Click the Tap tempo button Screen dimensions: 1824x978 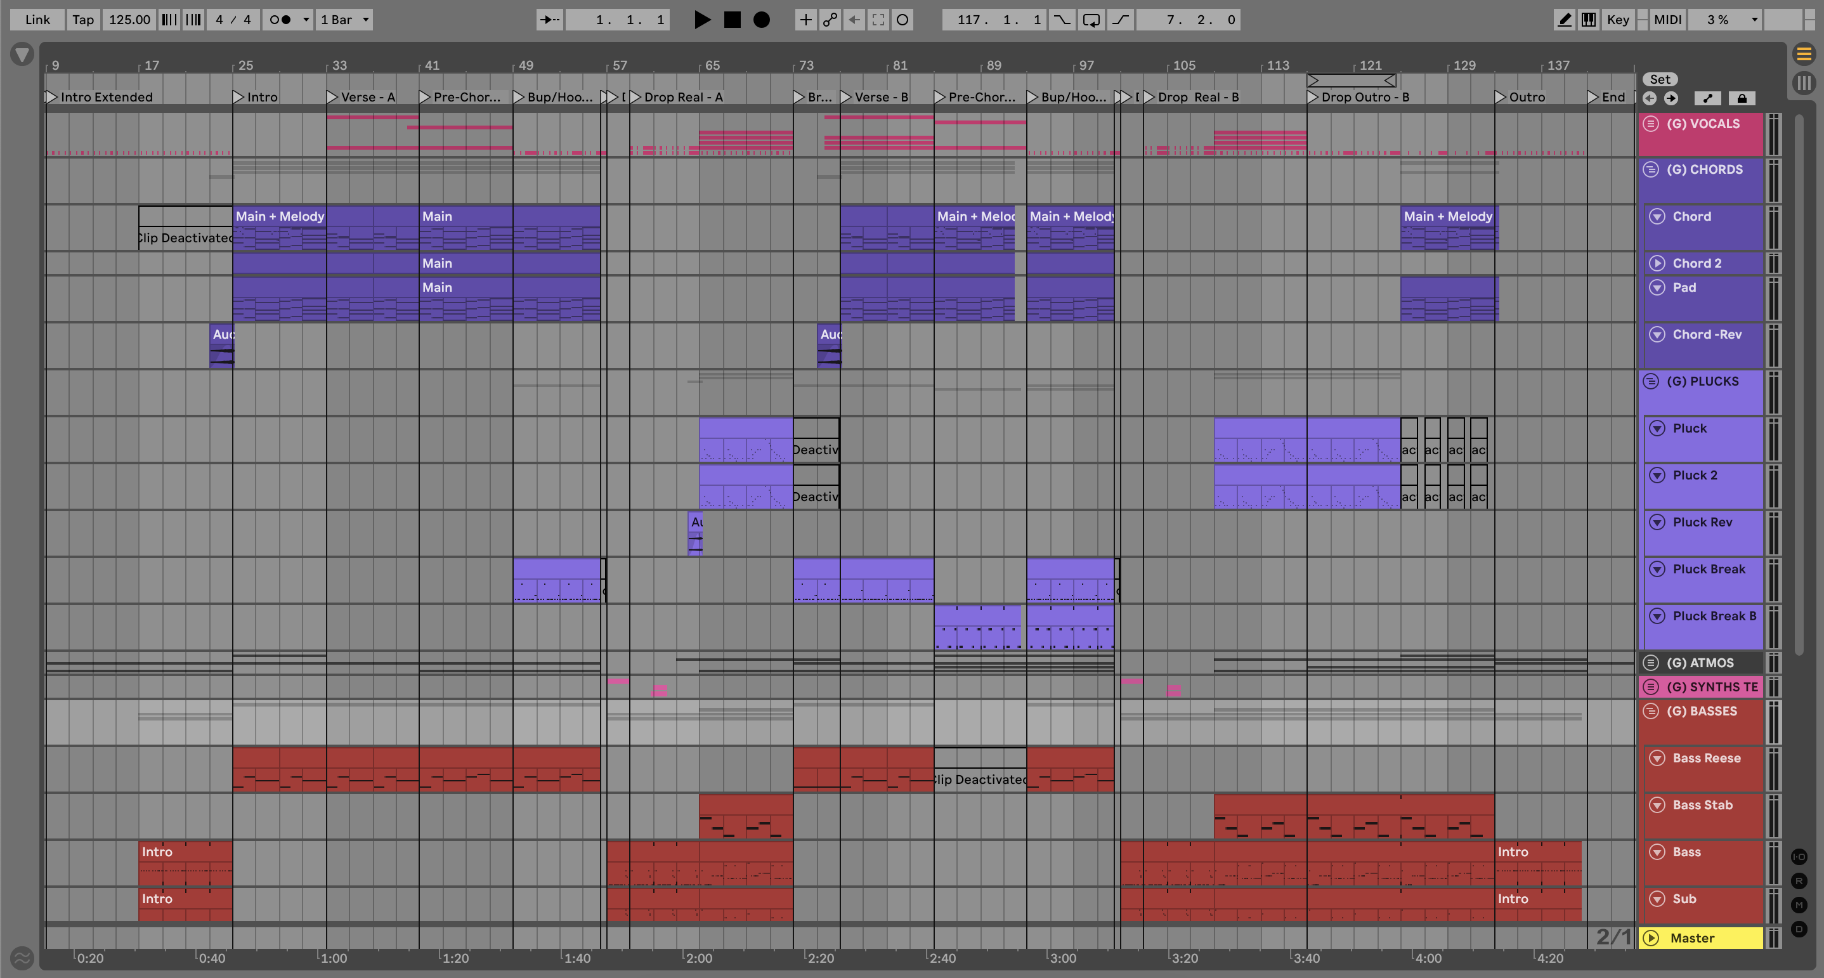point(83,20)
